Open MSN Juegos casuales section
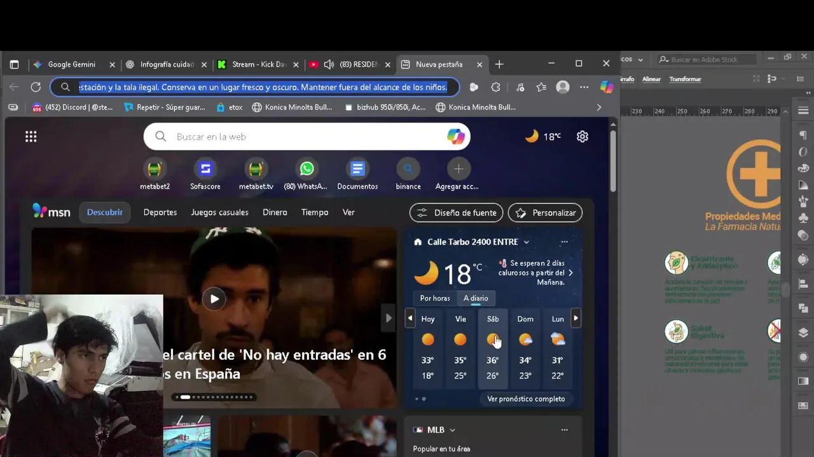Image resolution: width=814 pixels, height=457 pixels. (x=219, y=212)
